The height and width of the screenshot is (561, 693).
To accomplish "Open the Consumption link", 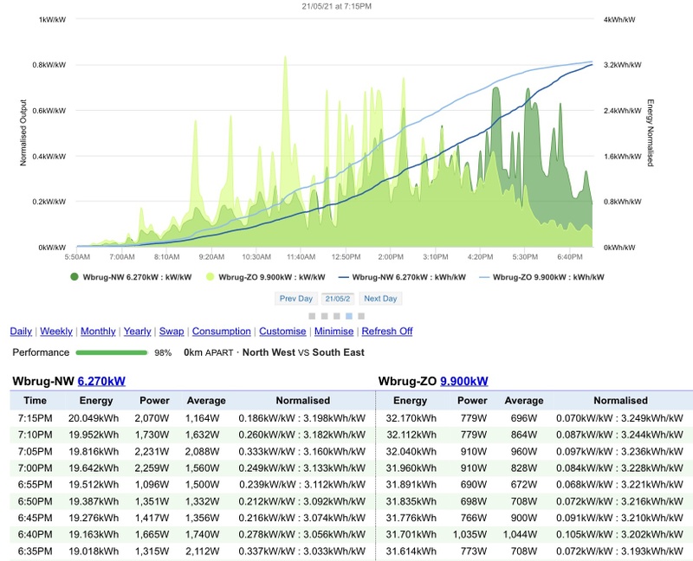I will pyautogui.click(x=222, y=332).
